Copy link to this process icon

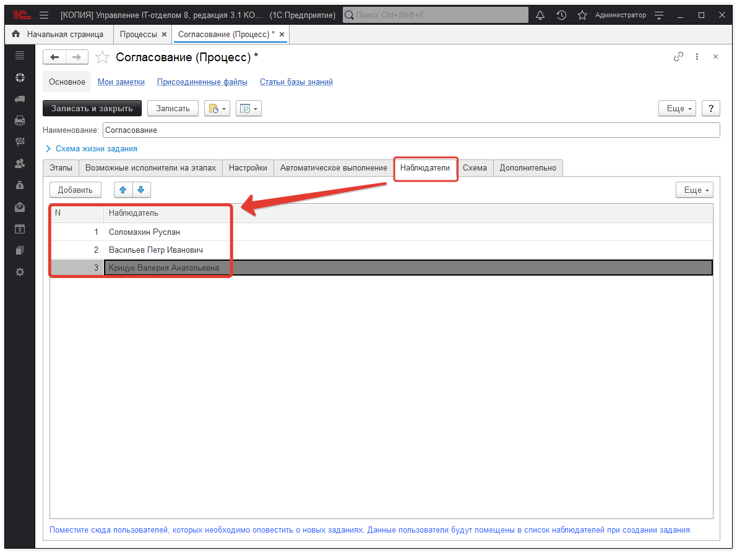point(678,57)
